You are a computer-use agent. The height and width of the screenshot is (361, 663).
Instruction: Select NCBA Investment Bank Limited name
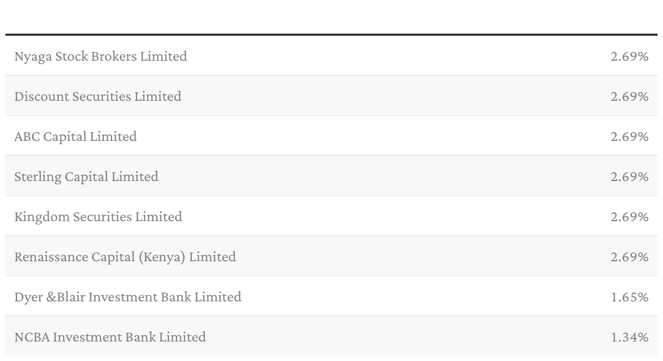point(110,337)
